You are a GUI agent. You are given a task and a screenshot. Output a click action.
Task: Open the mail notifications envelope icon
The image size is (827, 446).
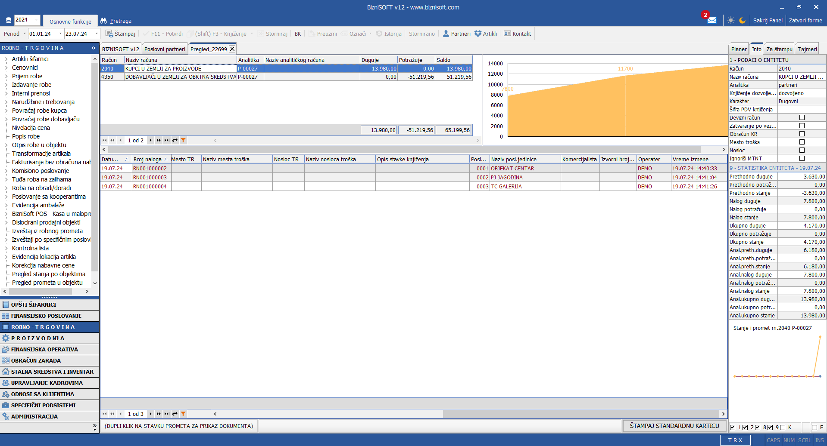(x=712, y=20)
